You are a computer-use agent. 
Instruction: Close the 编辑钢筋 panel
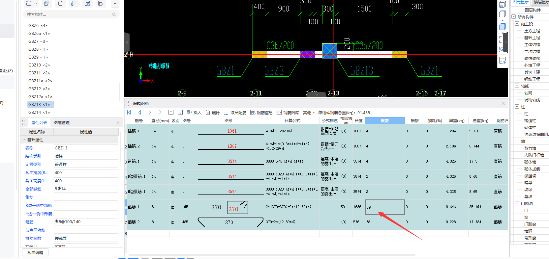pos(503,103)
